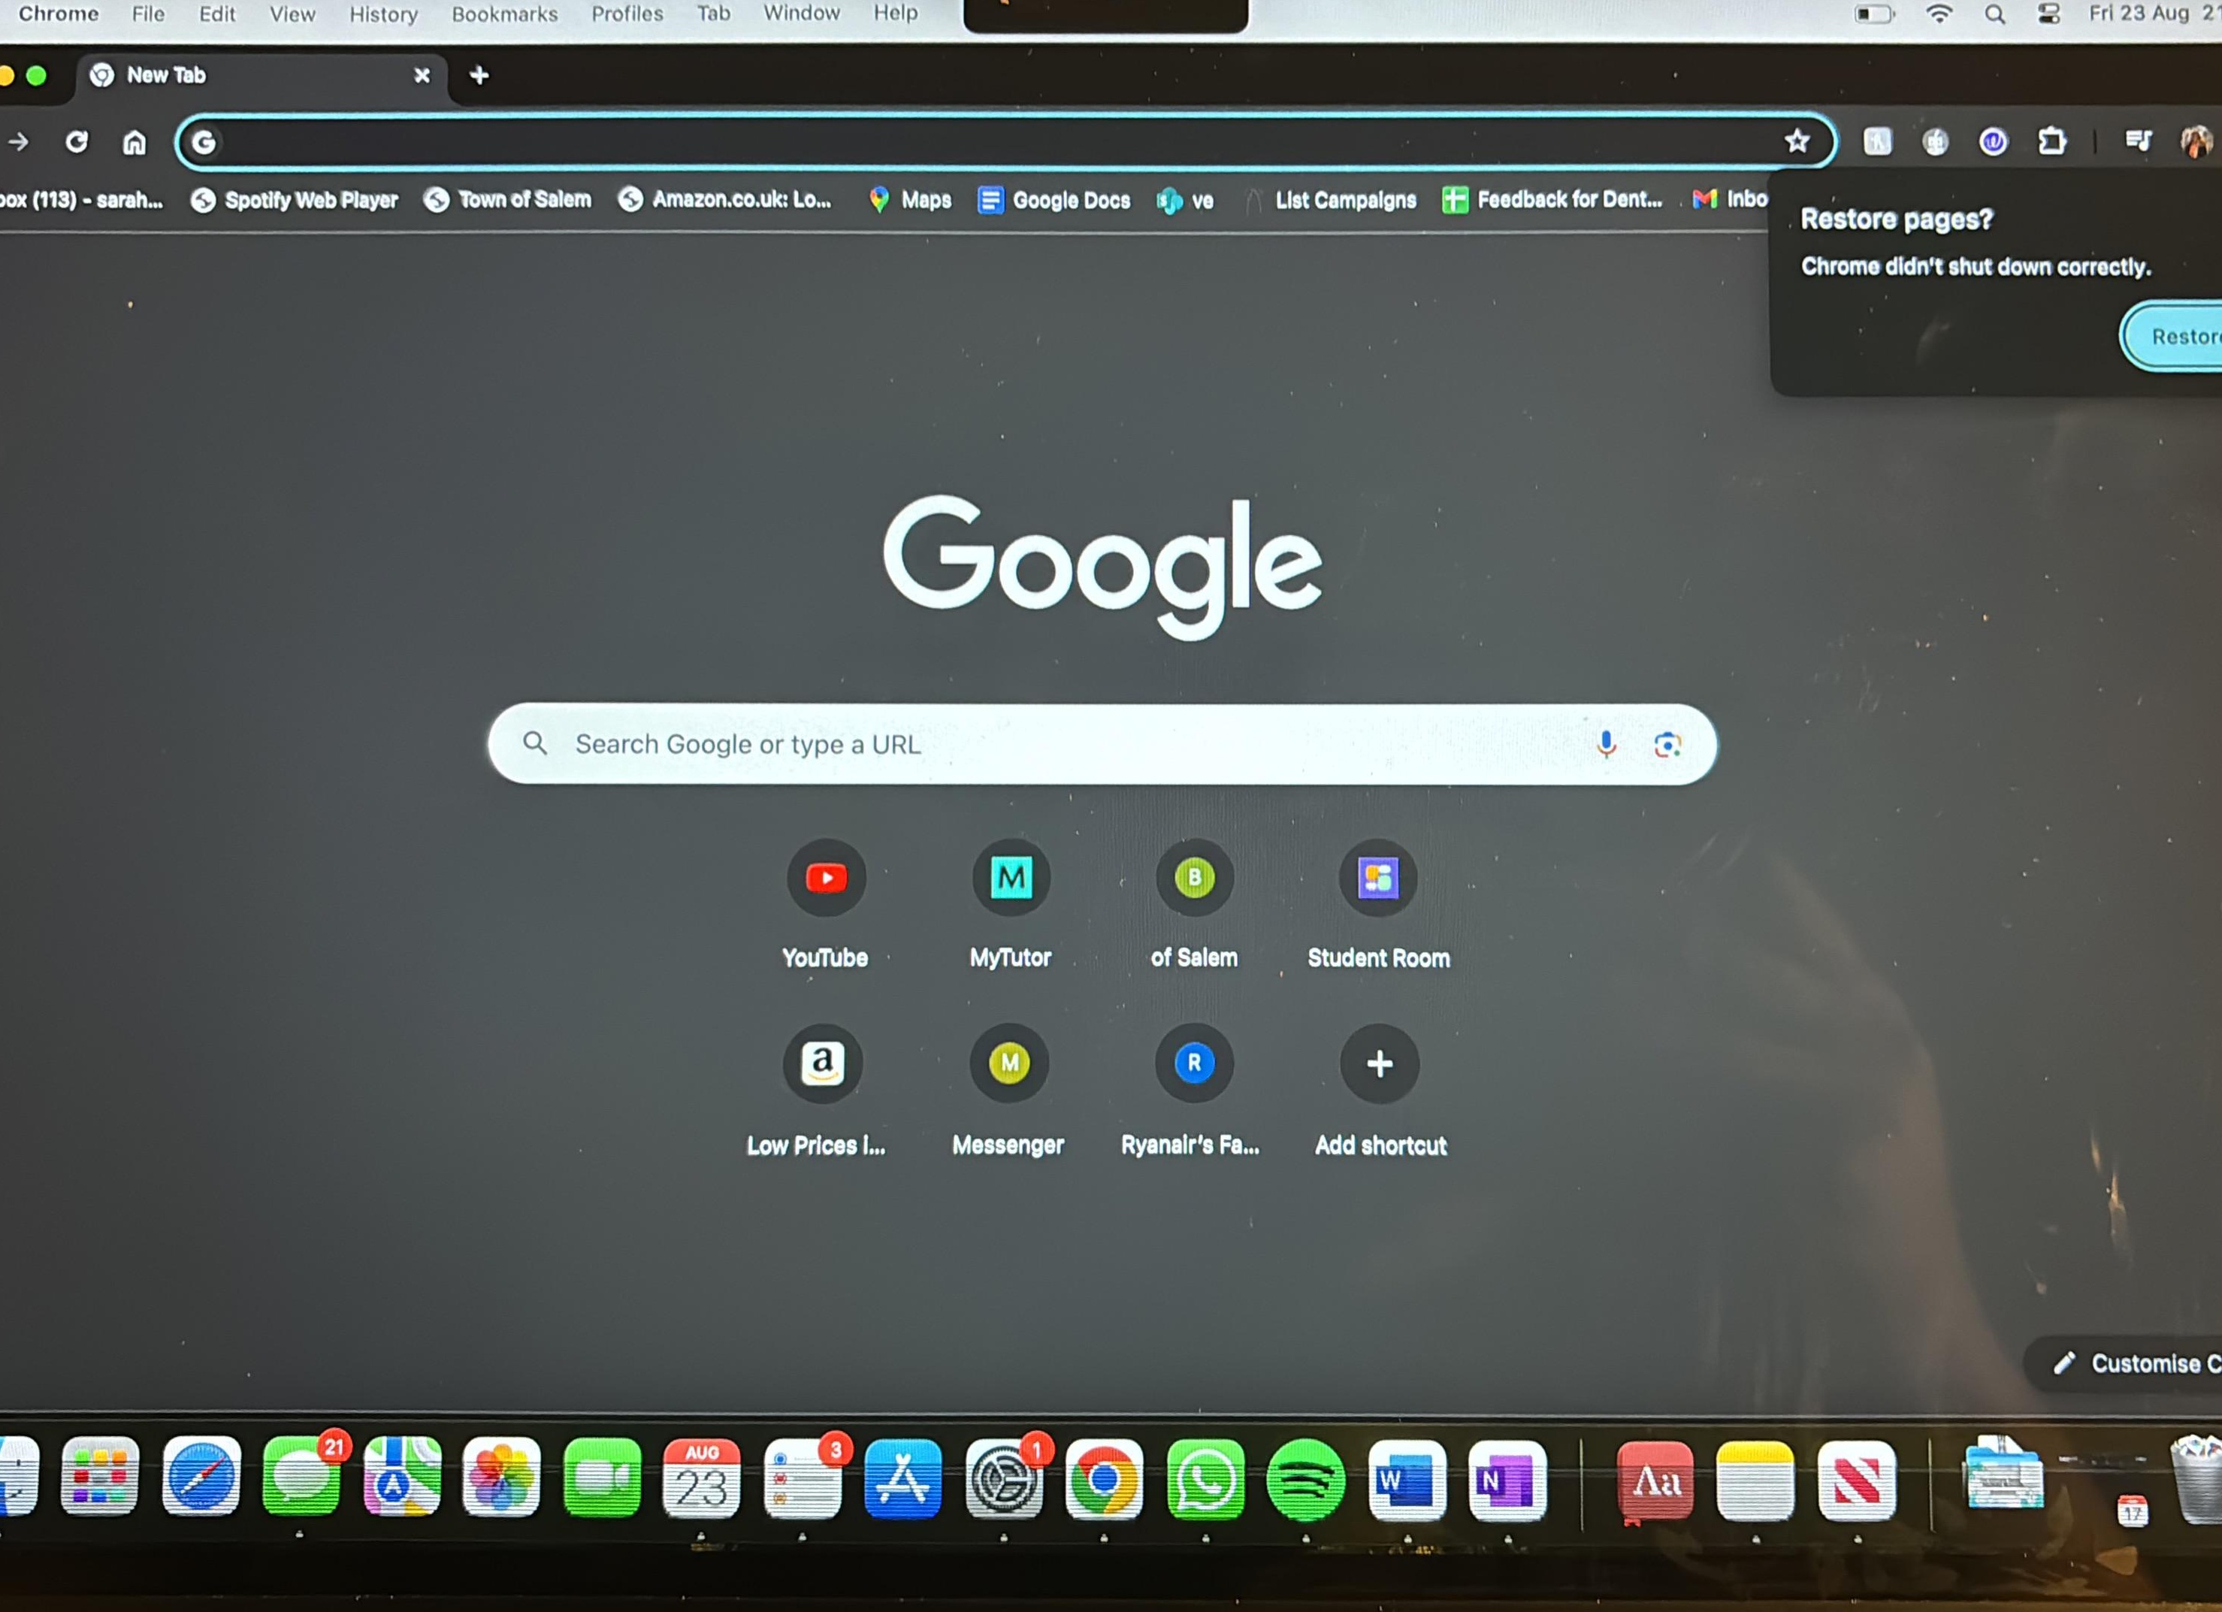This screenshot has width=2222, height=1612.
Task: Open the Spotify Web Player bookmark
Action: click(295, 200)
